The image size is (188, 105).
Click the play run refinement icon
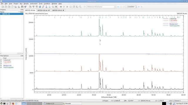[64, 7]
